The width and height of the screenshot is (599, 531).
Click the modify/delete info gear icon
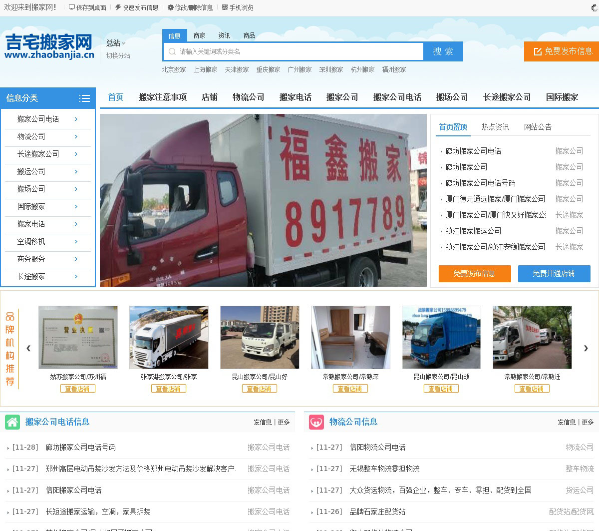pos(170,7)
